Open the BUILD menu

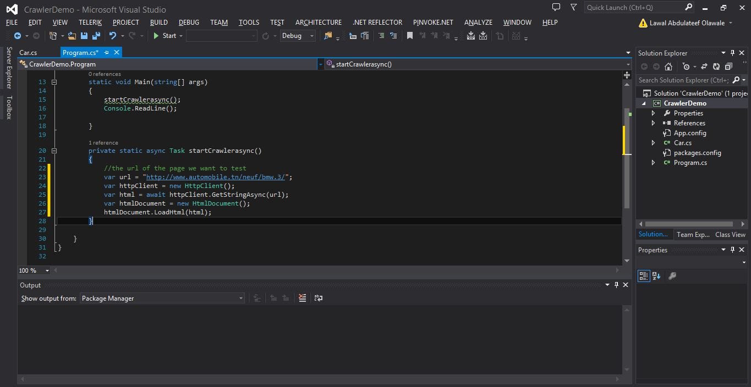coord(159,23)
